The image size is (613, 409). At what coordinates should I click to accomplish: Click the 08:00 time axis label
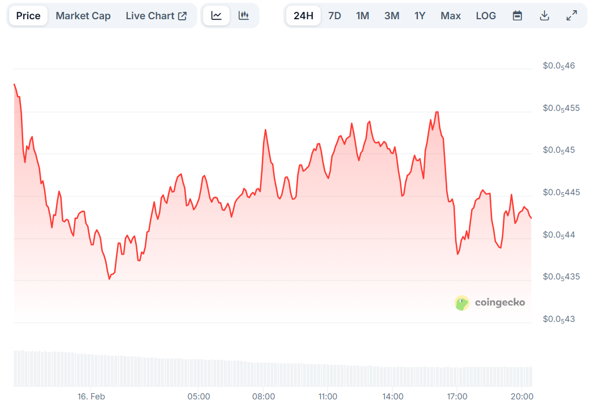coord(264,397)
